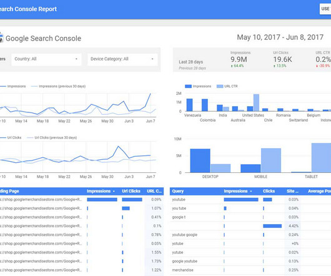Click the MOBILE light blue bar
This screenshot has width=331, height=276.
pyautogui.click(x=271, y=160)
